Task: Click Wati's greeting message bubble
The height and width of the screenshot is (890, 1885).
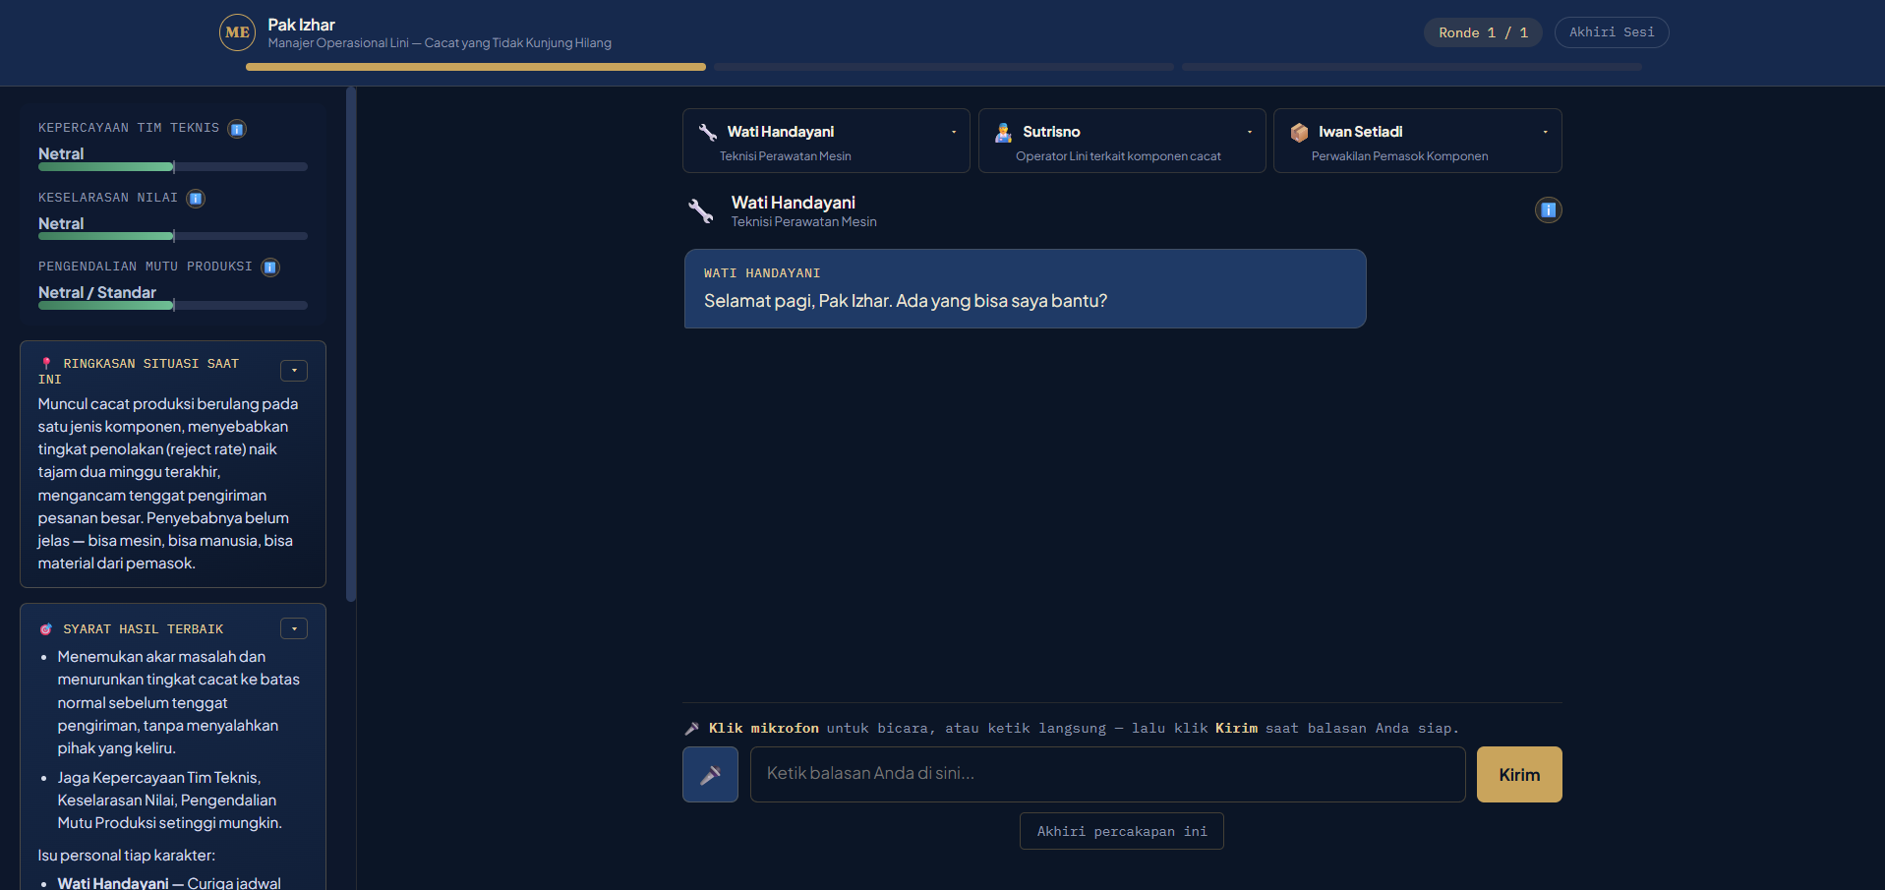Action: [x=1025, y=288]
